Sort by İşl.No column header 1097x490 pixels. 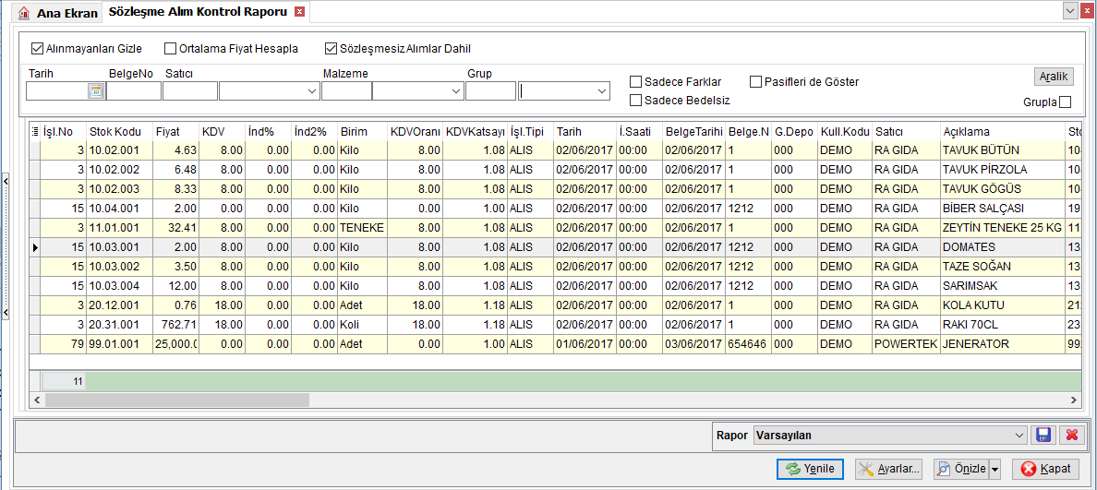63,131
